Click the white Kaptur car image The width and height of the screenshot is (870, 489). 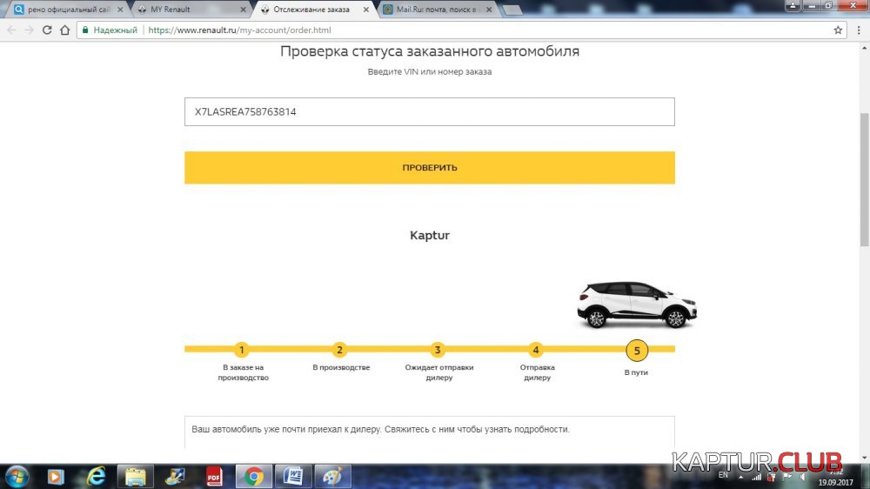[x=636, y=304]
